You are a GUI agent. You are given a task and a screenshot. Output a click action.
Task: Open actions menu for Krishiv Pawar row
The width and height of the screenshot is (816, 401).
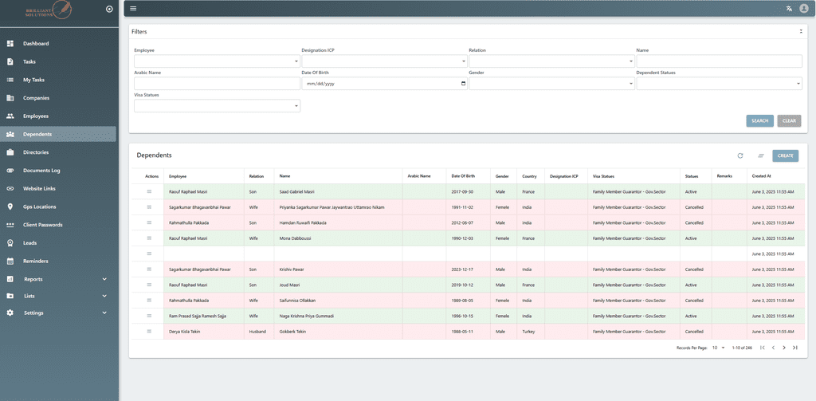(149, 269)
